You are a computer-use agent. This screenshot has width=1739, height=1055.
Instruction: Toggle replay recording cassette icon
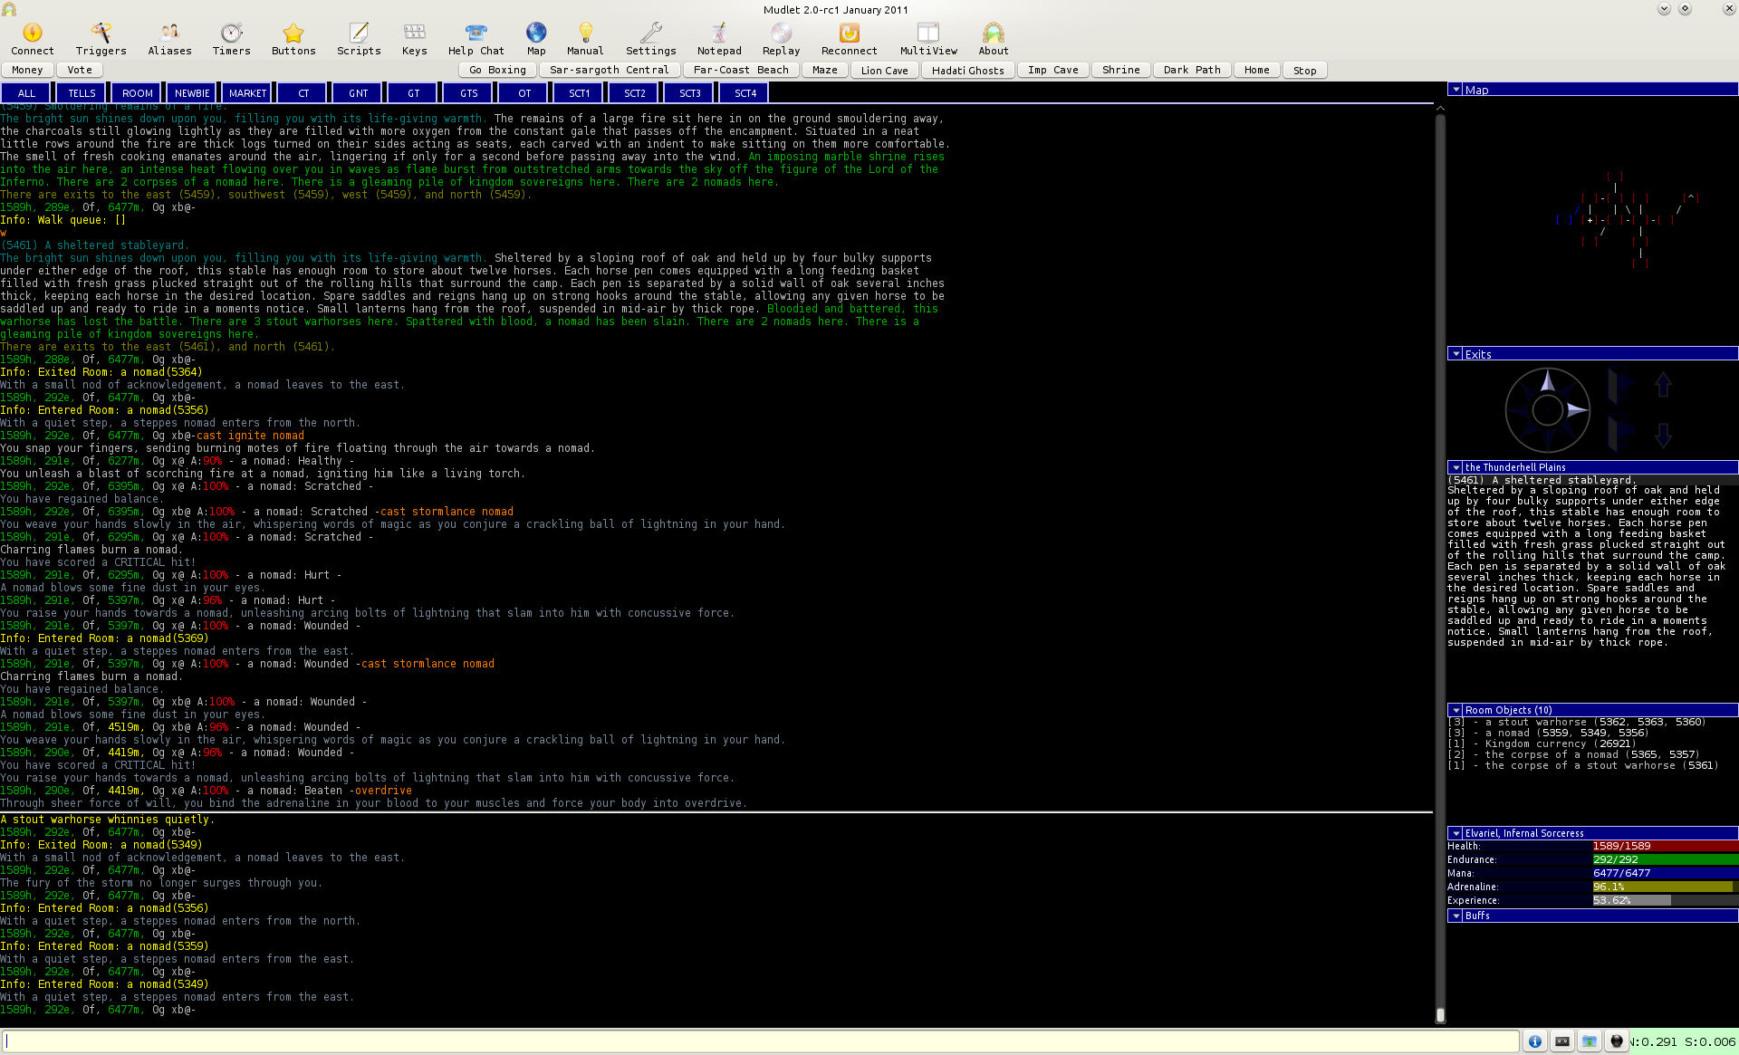(1562, 1041)
